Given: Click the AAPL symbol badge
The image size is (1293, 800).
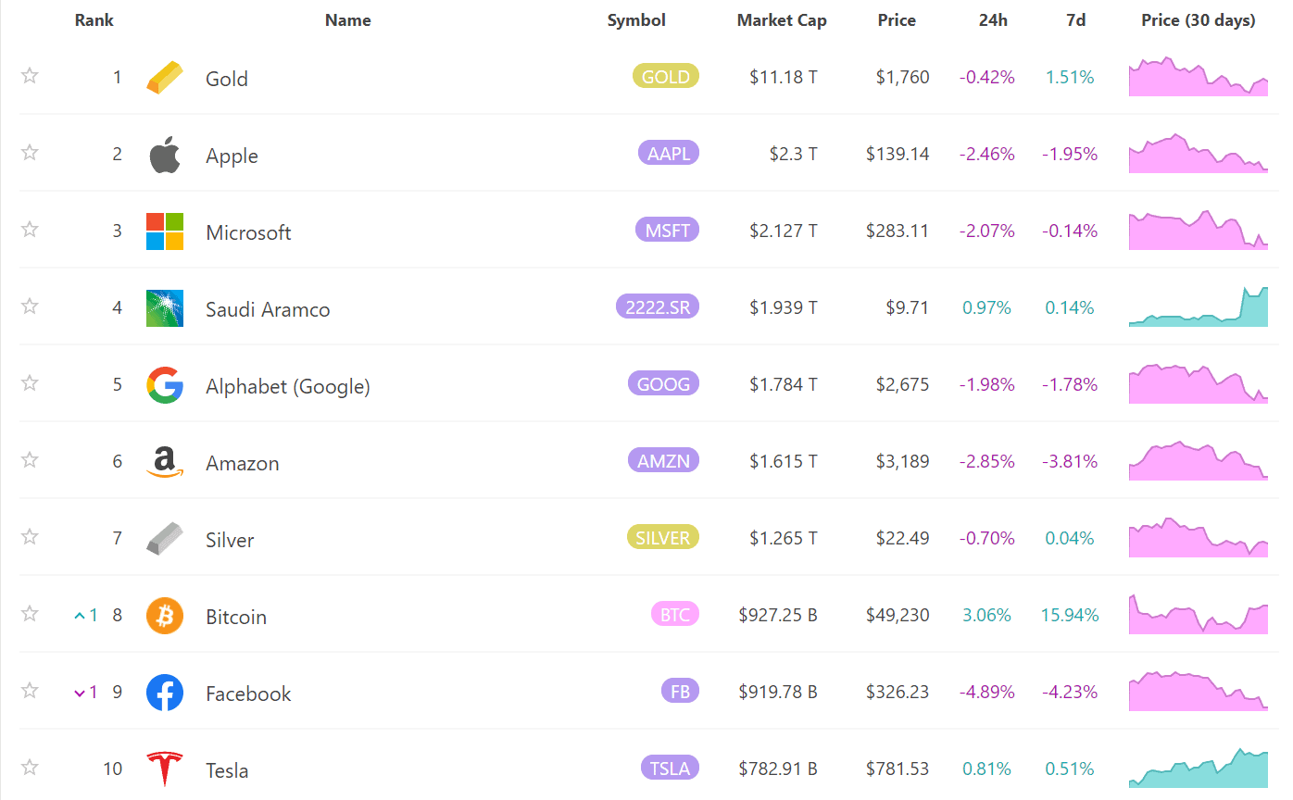Looking at the screenshot, I should tap(669, 153).
